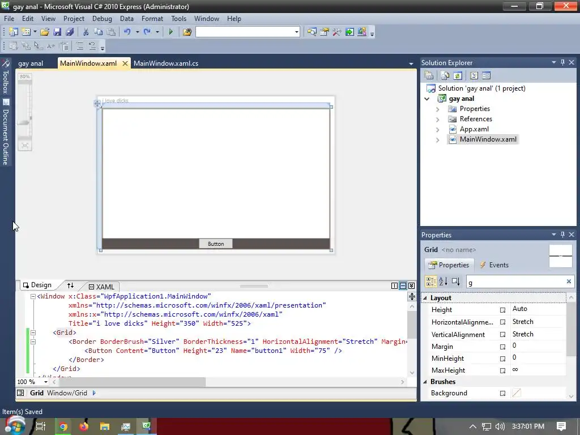Click the Document Outline icon in breadcrumb bar
Image resolution: width=580 pixels, height=435 pixels.
pyautogui.click(x=20, y=393)
